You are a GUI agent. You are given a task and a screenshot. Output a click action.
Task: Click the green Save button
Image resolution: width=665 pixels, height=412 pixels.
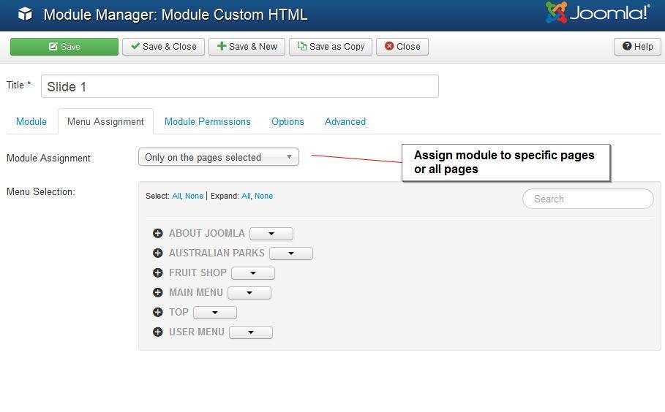point(64,47)
